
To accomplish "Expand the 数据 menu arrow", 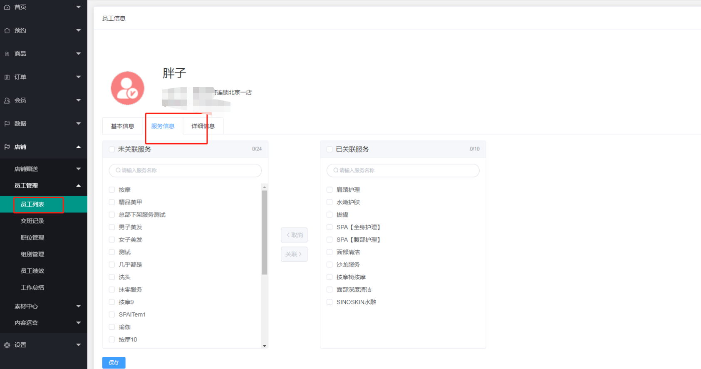I will click(79, 124).
